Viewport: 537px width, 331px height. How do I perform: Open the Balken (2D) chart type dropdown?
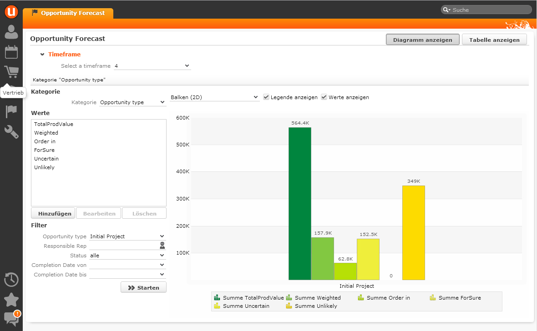pos(214,97)
